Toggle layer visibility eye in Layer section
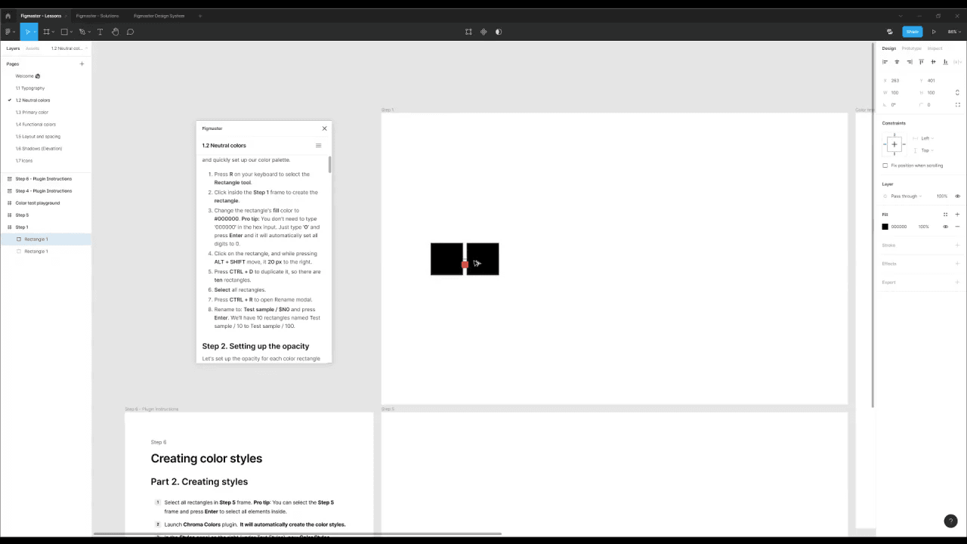Image resolution: width=967 pixels, height=544 pixels. (957, 196)
